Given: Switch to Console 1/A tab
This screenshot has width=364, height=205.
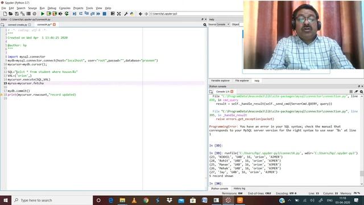Looking at the screenshot, I should click(222, 92).
